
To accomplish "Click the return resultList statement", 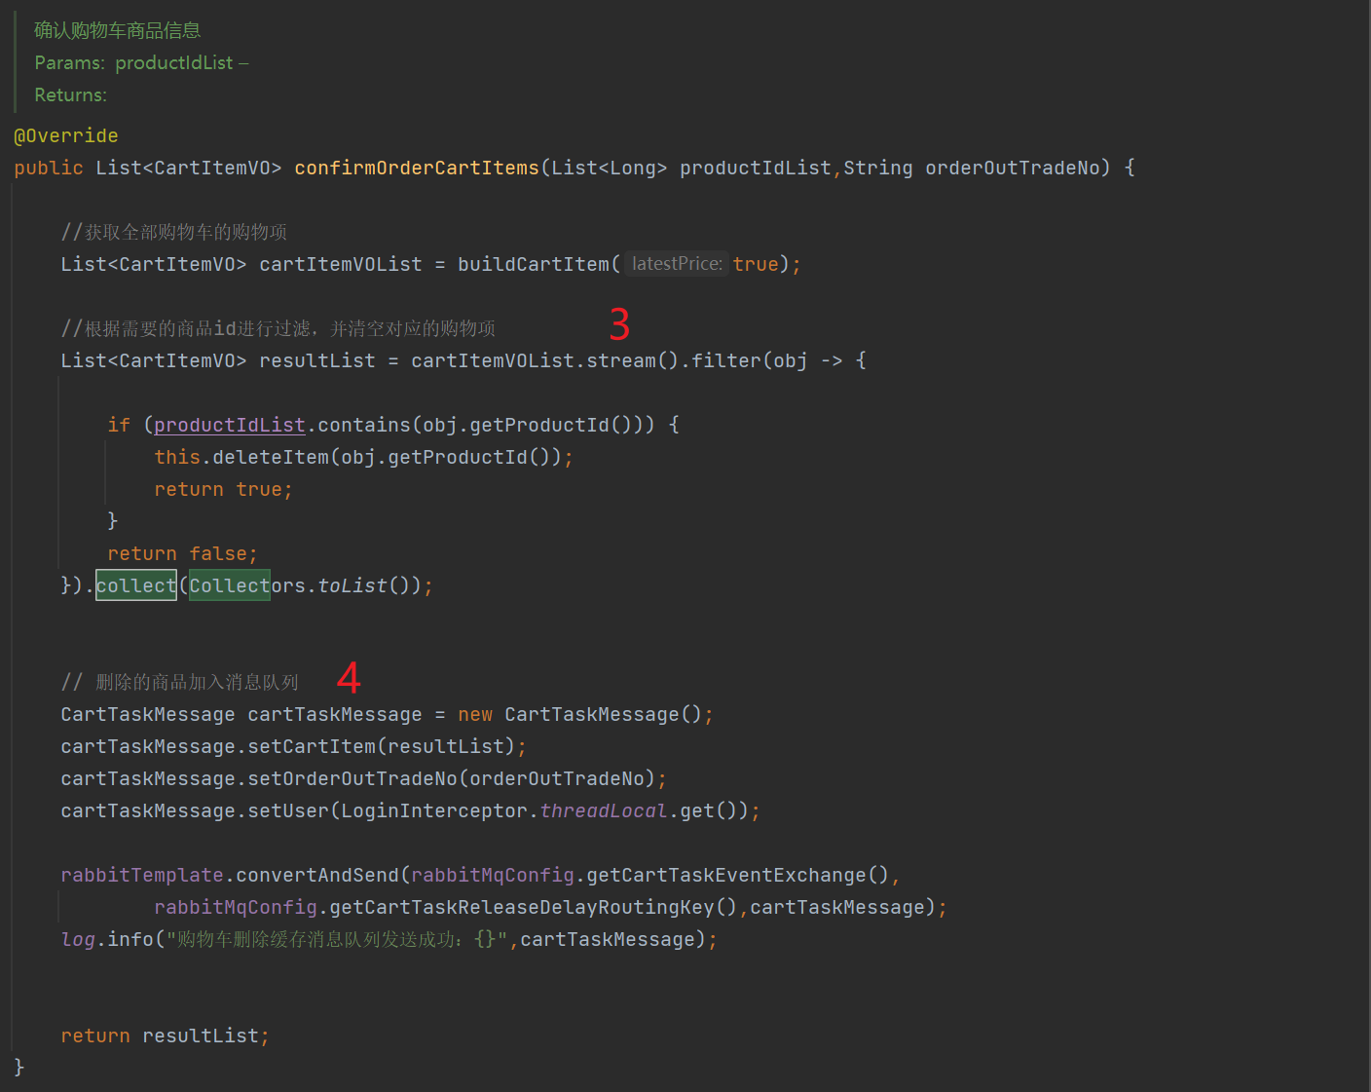I will click(165, 1036).
